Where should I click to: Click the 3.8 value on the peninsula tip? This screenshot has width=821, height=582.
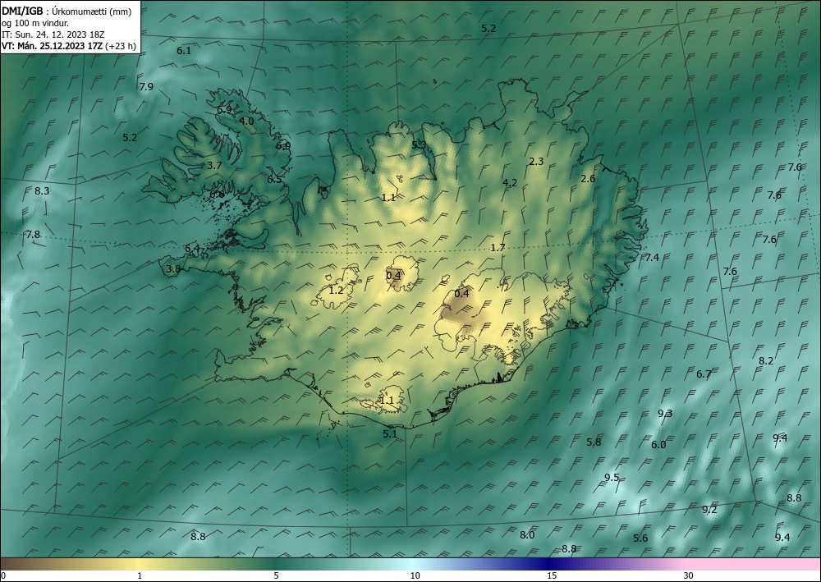tap(173, 268)
